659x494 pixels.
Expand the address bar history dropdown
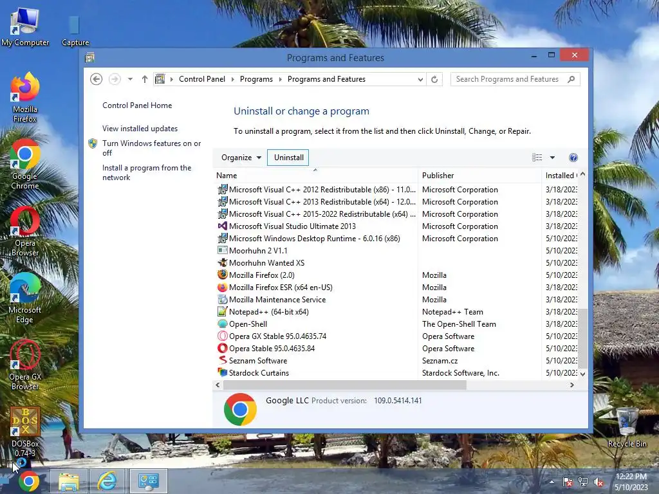[x=420, y=79]
